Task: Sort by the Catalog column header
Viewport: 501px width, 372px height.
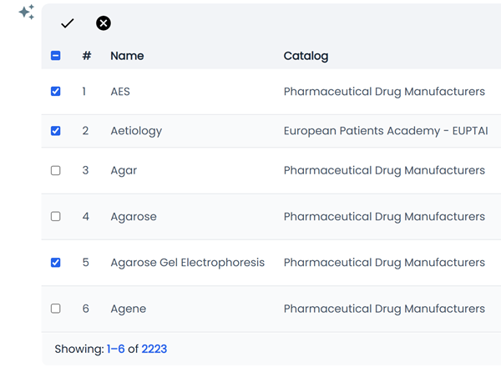Action: pos(306,56)
